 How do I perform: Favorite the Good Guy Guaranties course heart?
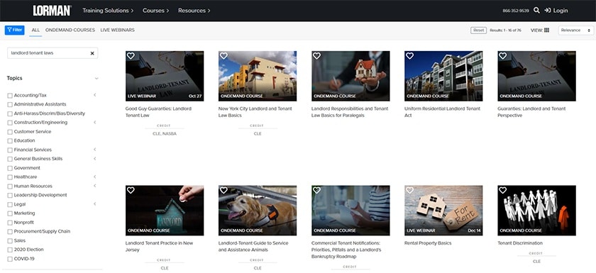[x=131, y=56]
